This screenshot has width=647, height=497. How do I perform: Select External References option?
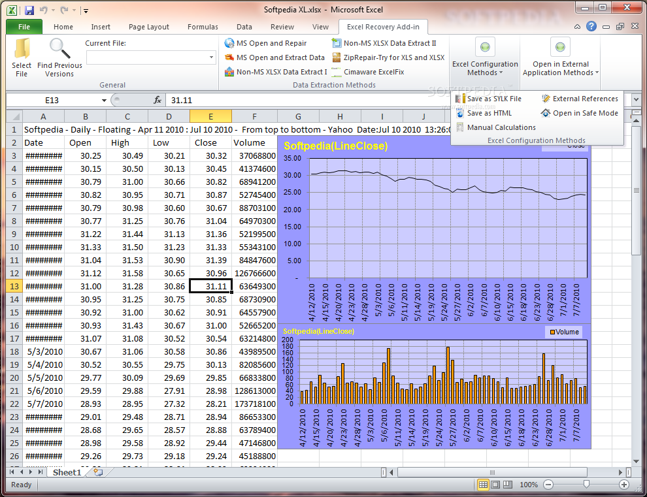(580, 99)
